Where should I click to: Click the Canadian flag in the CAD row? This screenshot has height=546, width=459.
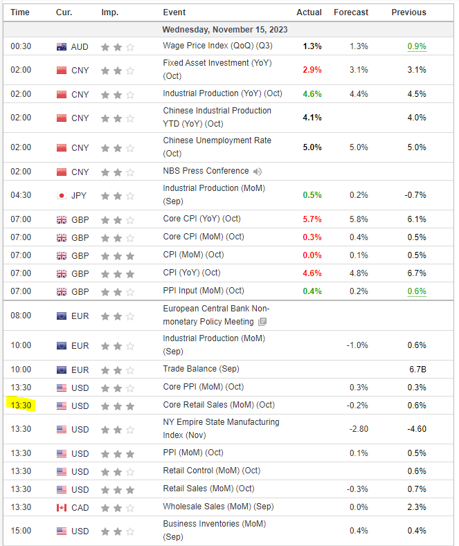[x=62, y=508]
